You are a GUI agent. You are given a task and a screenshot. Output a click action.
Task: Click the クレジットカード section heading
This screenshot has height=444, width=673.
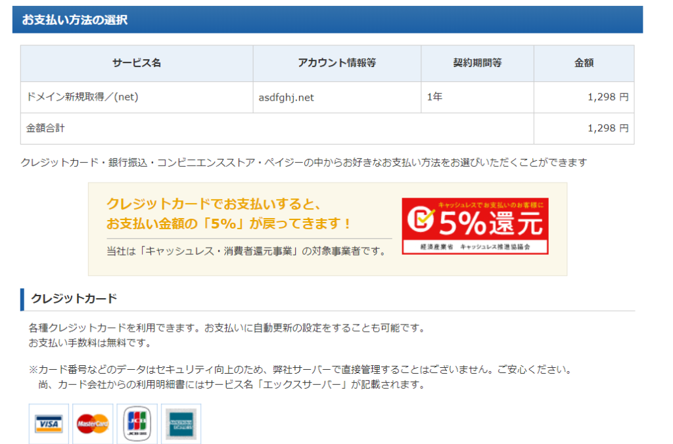[x=74, y=299]
